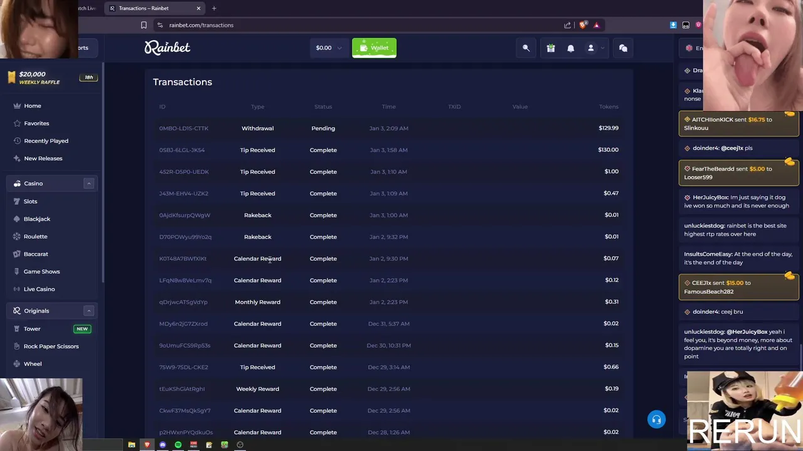Click the Monthly Reward type cell
This screenshot has height=451, width=803.
click(x=258, y=302)
